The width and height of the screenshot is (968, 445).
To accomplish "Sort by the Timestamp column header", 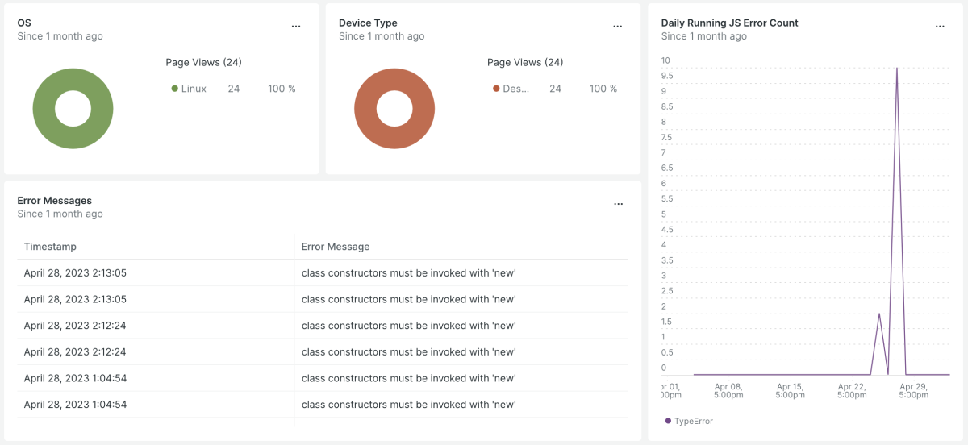I will 50,247.
